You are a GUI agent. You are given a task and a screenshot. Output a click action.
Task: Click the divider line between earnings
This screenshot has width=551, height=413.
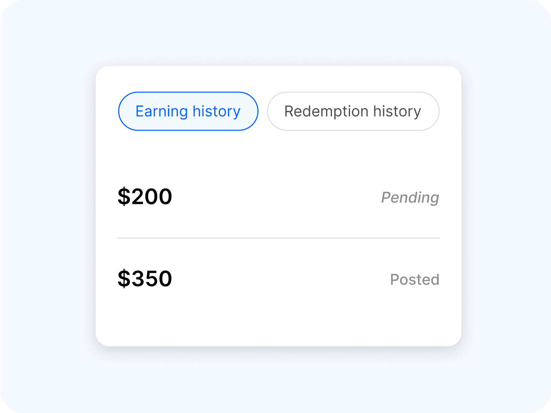tap(278, 238)
